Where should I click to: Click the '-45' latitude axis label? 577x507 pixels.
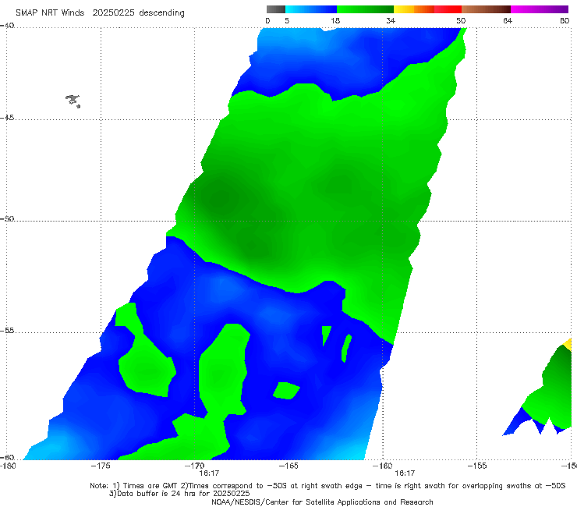[7, 118]
